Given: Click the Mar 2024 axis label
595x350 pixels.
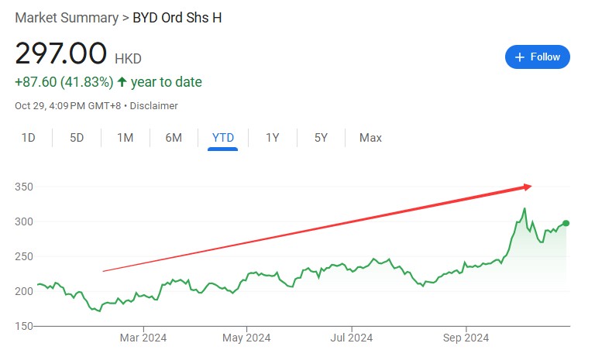Looking at the screenshot, I should (x=143, y=338).
